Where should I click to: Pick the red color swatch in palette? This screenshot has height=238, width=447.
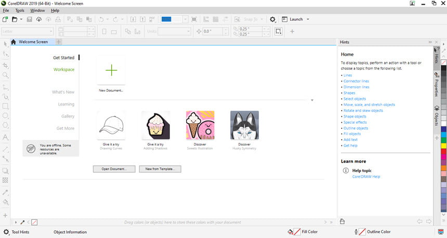point(443,151)
